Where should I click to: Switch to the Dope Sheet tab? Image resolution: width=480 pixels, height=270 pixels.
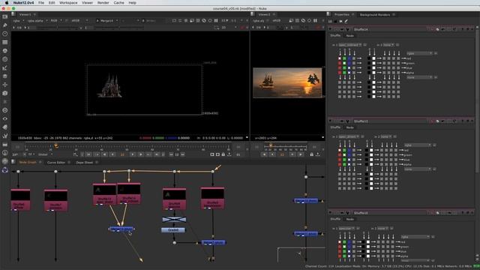(85, 162)
